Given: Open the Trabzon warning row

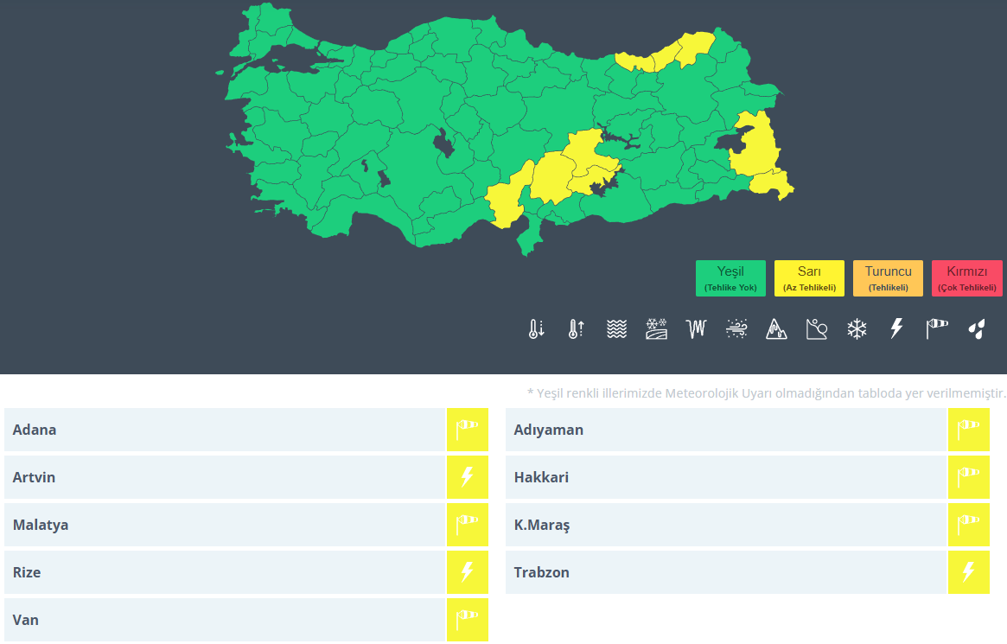Looking at the screenshot, I should point(726,572).
